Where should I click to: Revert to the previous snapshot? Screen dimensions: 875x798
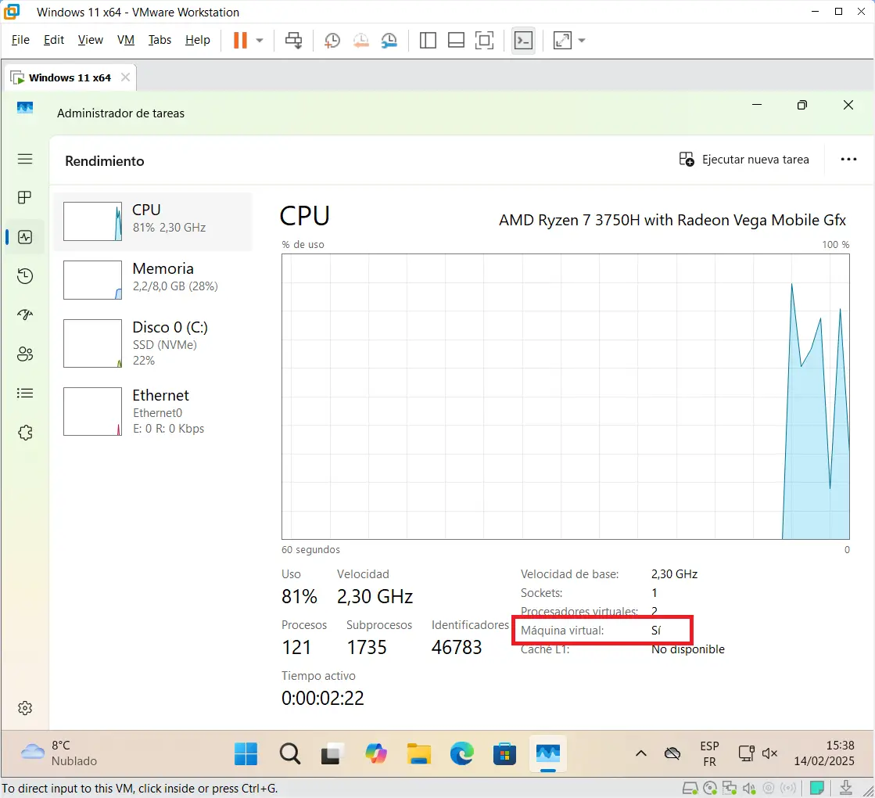tap(361, 40)
